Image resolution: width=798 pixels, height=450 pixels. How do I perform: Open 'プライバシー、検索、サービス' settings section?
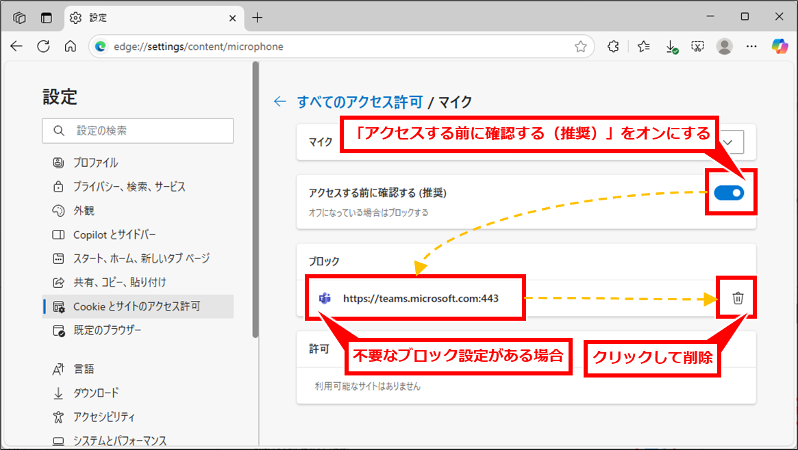click(129, 187)
